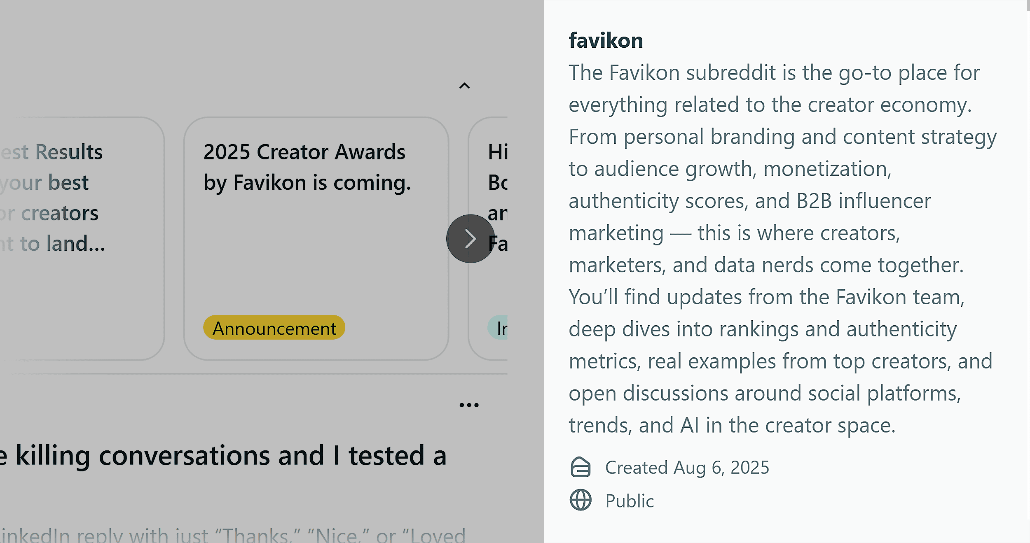The height and width of the screenshot is (543, 1030).
Task: Click the upward chevron above the carousel
Action: [465, 86]
